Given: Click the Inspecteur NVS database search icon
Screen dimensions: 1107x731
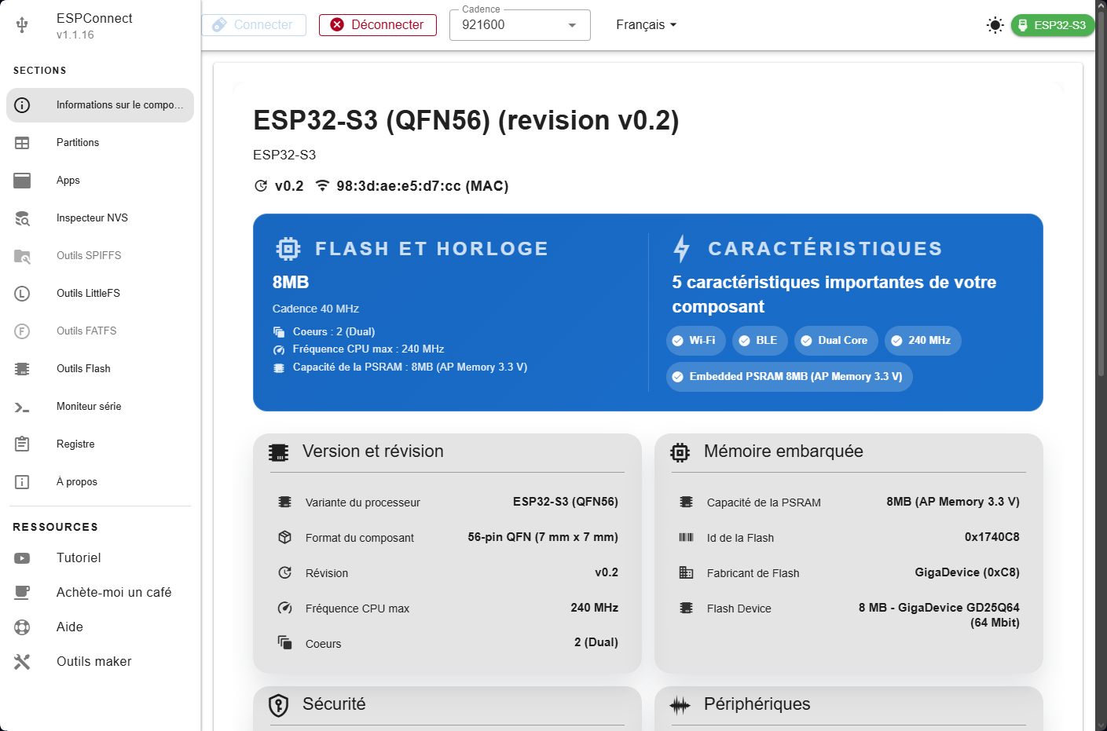Looking at the screenshot, I should tap(22, 218).
